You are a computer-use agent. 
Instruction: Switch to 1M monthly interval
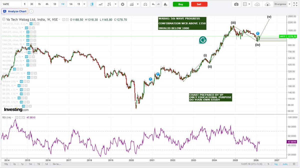click(71, 4)
